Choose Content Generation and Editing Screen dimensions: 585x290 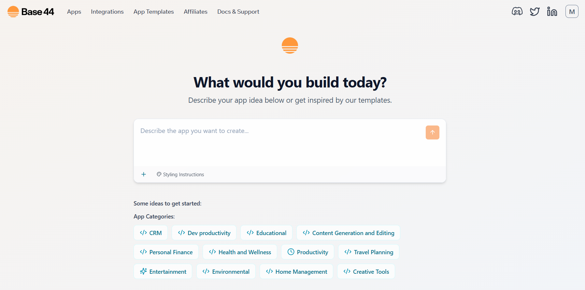point(348,233)
